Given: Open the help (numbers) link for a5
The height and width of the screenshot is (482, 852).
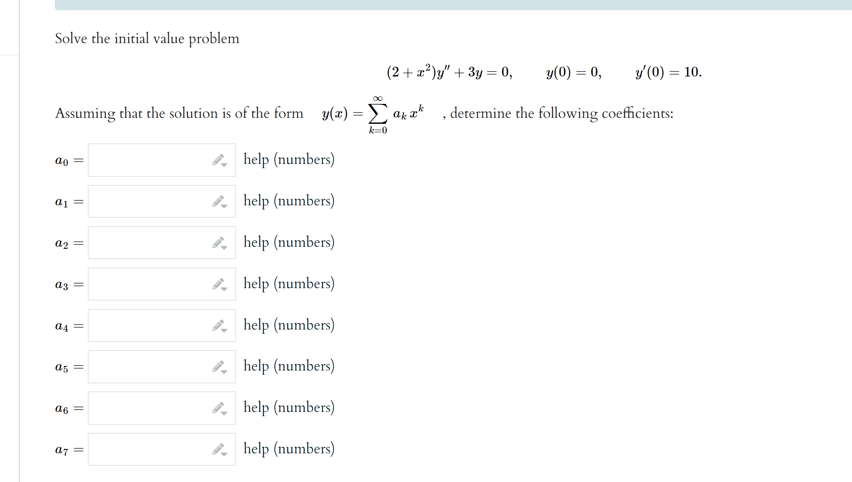Looking at the screenshot, I should click(x=289, y=366).
